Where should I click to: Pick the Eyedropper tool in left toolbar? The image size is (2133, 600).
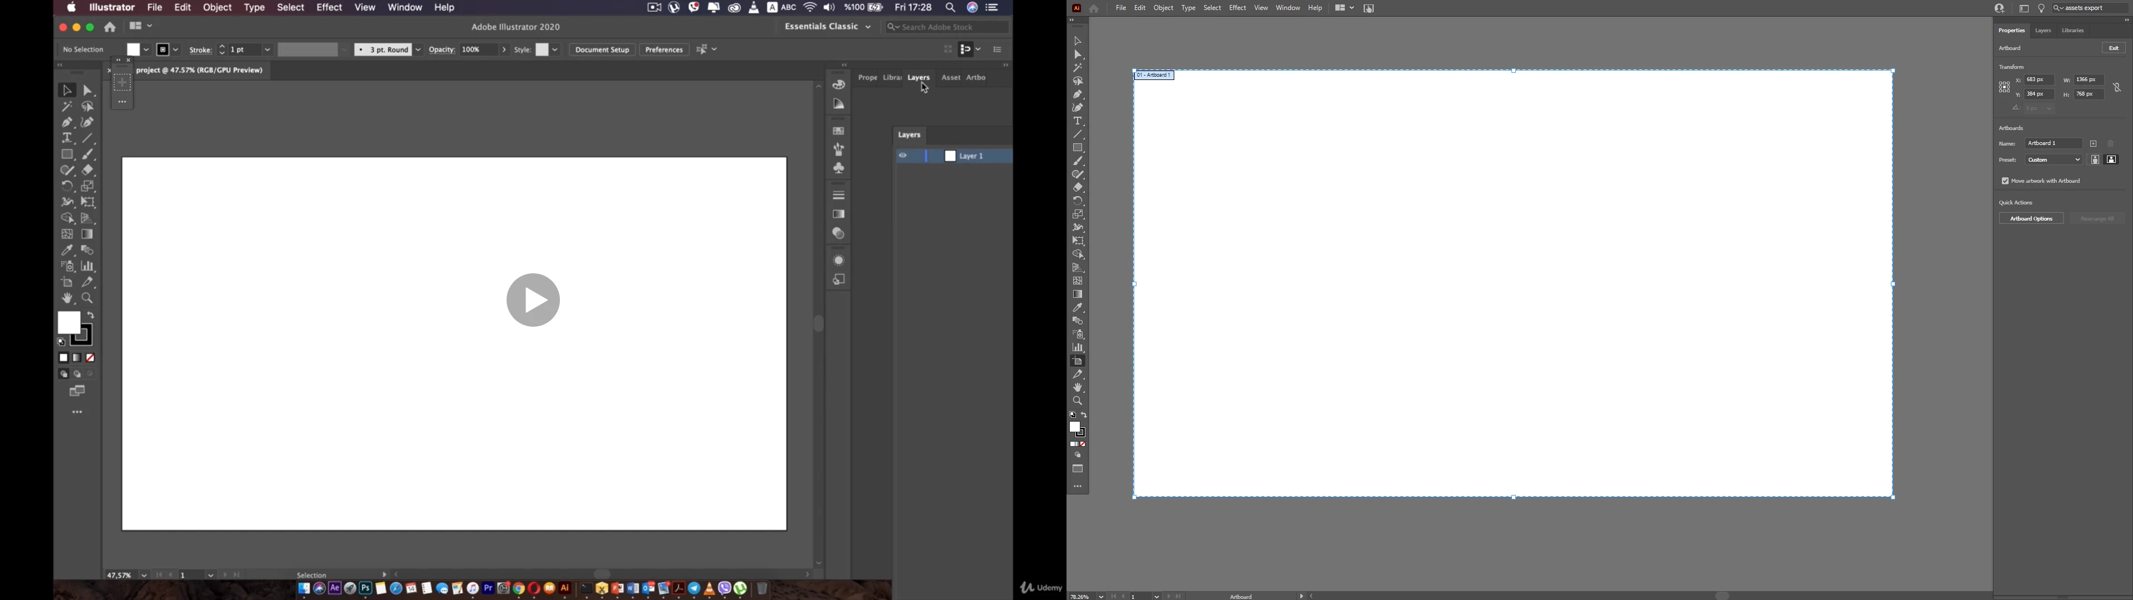67,250
